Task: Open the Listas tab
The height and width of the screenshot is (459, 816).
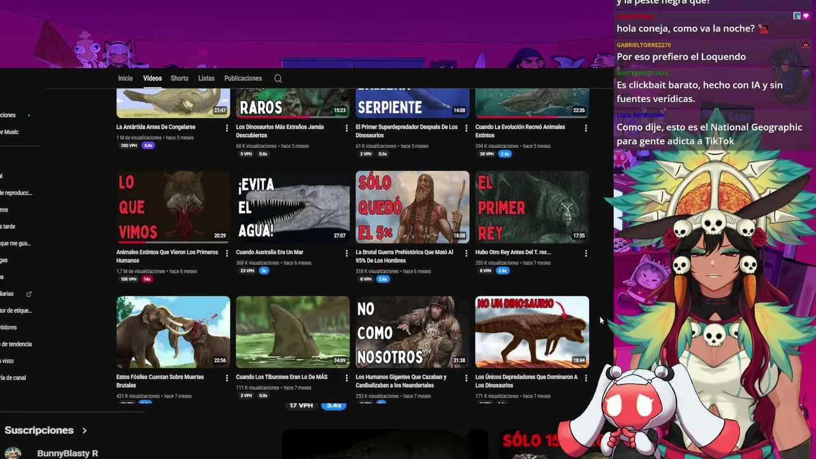Action: pos(207,78)
